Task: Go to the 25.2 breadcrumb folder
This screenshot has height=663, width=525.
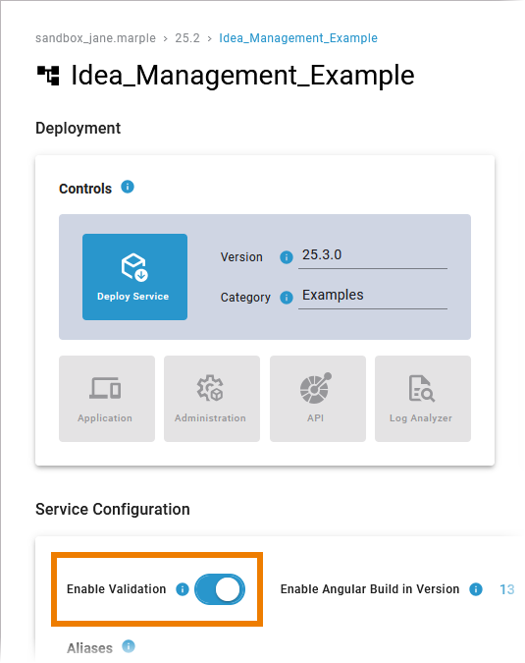Action: [x=187, y=38]
